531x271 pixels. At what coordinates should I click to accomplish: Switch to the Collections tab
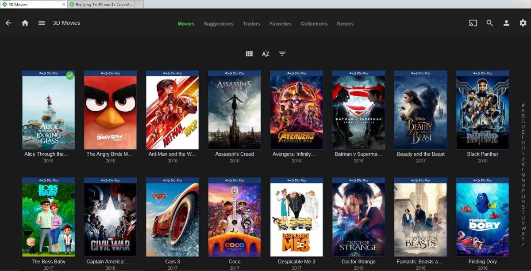pos(314,24)
